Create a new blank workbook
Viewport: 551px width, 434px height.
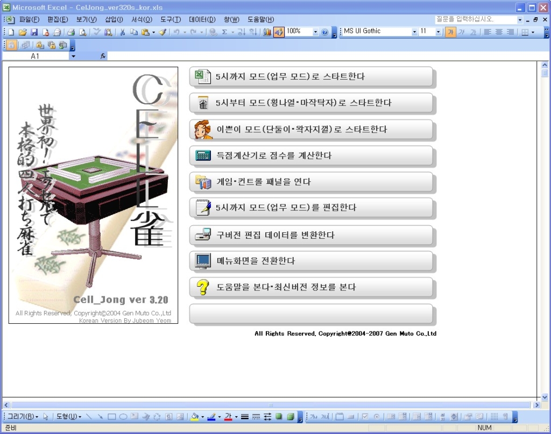[x=11, y=32]
